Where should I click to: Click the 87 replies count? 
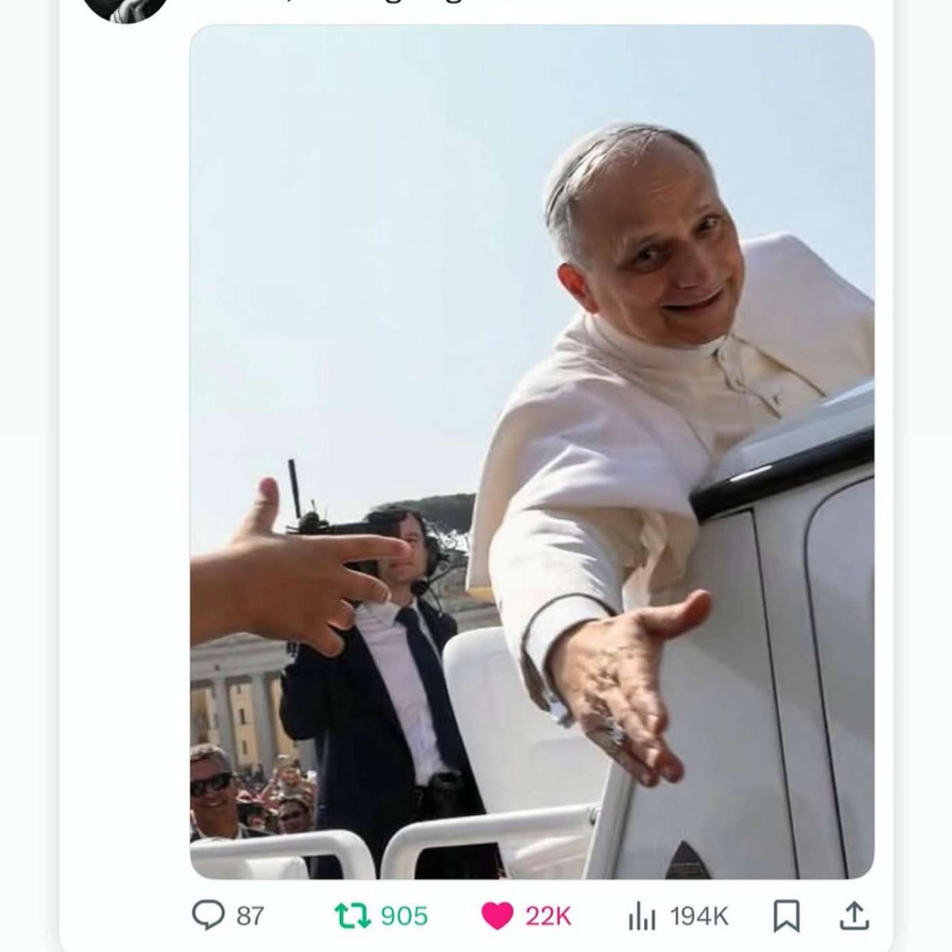point(250,917)
